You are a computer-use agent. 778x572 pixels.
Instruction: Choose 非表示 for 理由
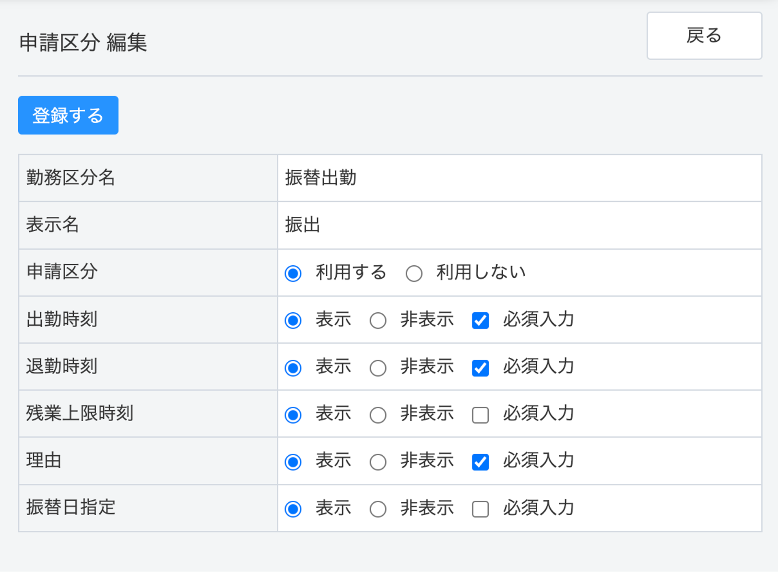[x=378, y=462]
